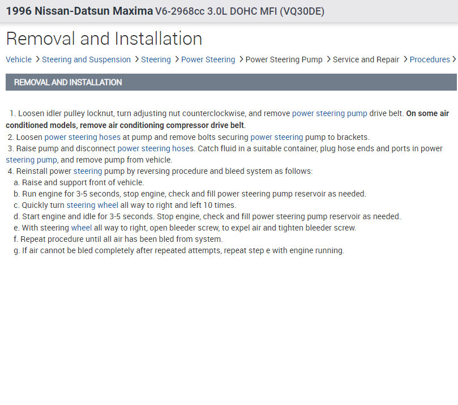Open steering link in step 4

click(88, 171)
